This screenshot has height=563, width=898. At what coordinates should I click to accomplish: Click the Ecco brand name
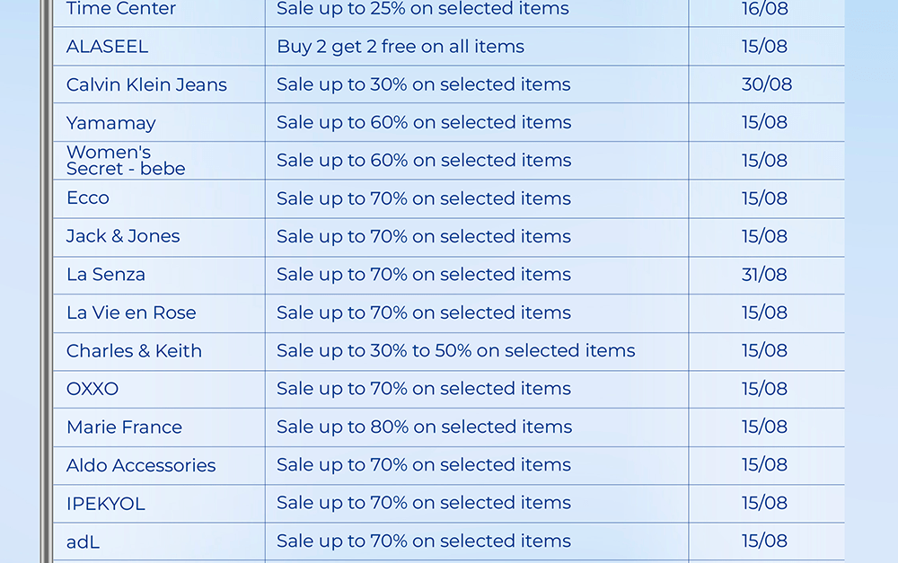(x=88, y=198)
